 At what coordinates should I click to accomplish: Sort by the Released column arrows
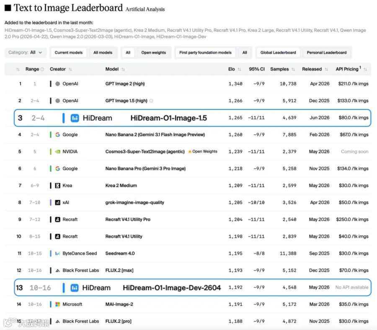(x=326, y=69)
